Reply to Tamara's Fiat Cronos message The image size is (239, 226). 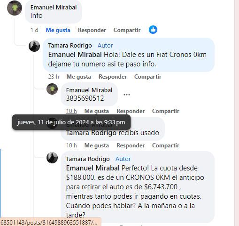pos(113,77)
